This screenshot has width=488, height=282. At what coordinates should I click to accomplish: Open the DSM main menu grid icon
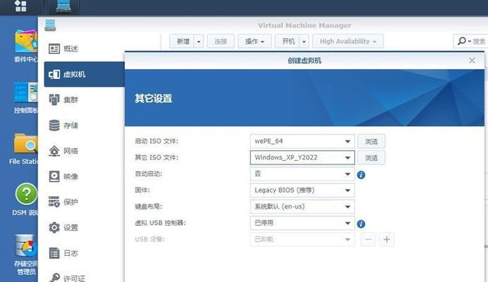tap(20, 5)
